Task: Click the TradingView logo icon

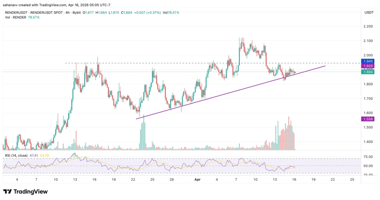Action: pos(7,191)
